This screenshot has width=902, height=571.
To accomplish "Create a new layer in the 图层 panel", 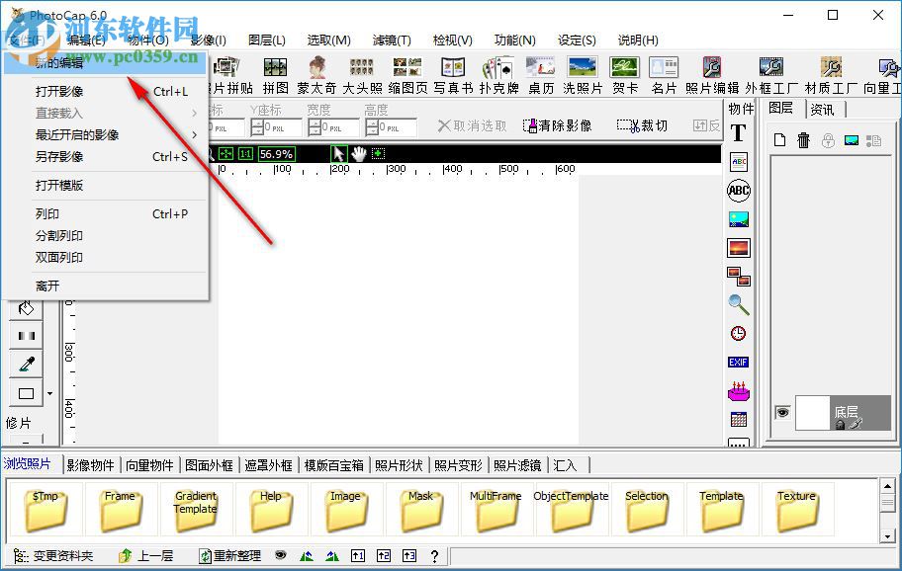I will 780,140.
